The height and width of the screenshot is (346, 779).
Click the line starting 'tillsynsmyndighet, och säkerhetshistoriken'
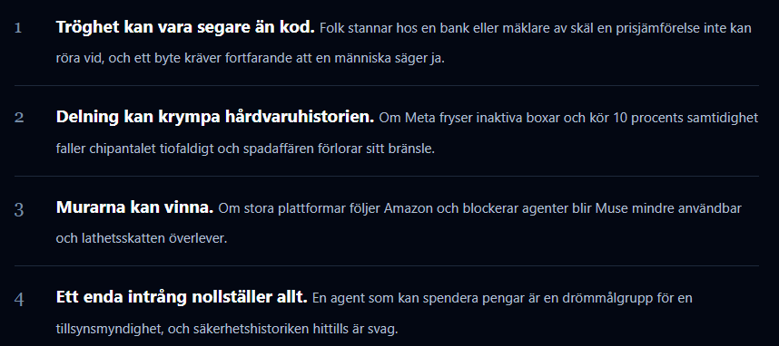[227, 329]
